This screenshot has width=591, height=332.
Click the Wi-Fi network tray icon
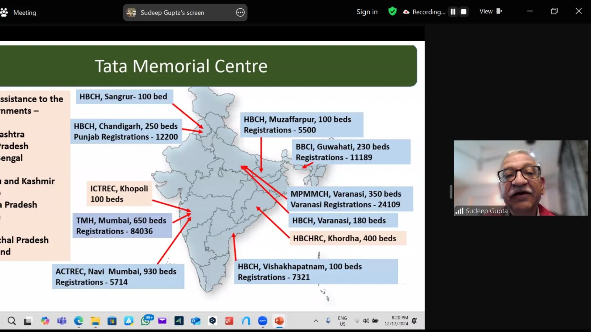tap(357, 321)
